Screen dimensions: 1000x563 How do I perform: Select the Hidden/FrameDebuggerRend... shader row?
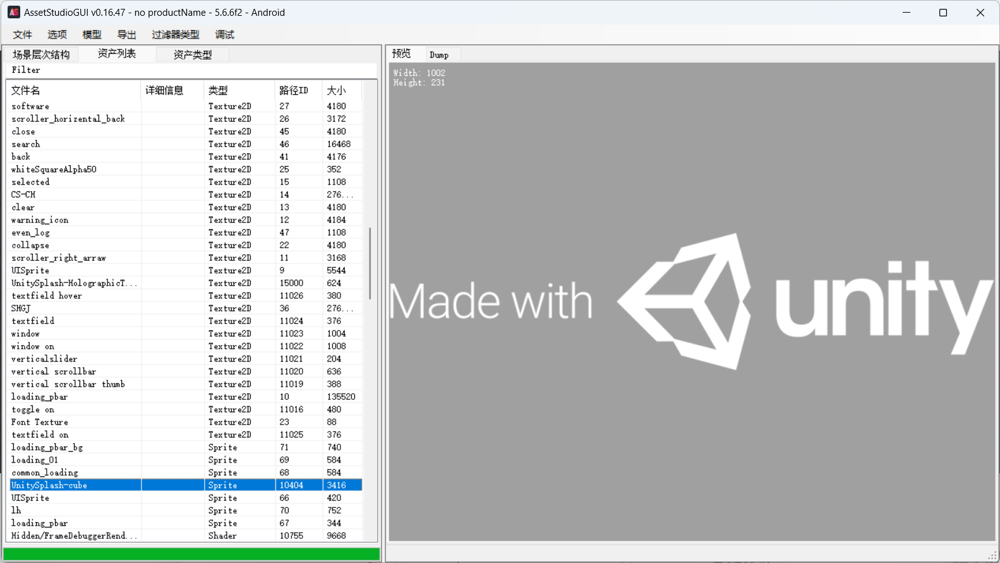tap(186, 536)
